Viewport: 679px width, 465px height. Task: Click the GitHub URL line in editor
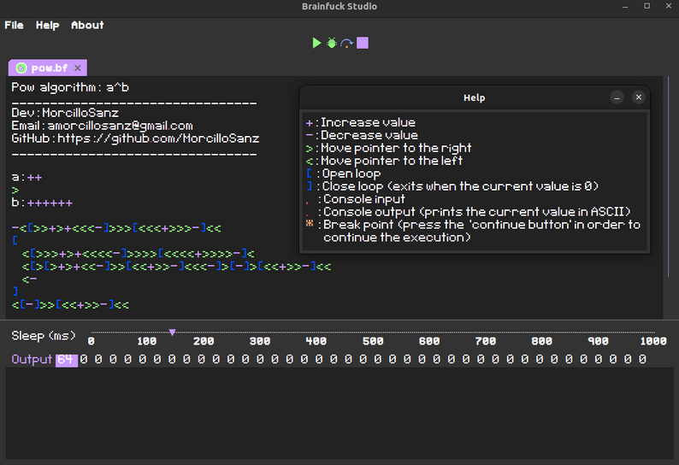(137, 138)
